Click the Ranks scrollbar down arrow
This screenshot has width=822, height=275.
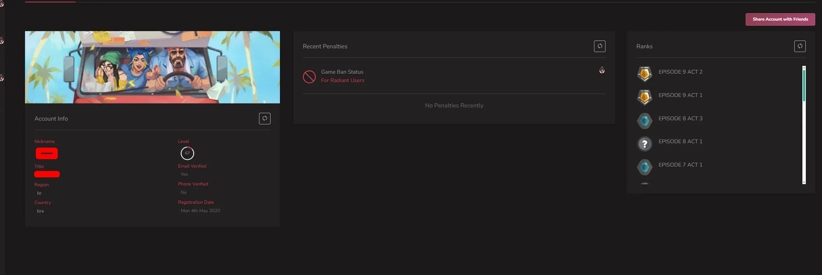point(804,182)
